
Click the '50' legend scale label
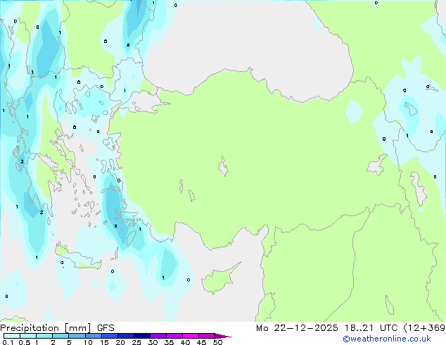pyautogui.click(x=218, y=342)
